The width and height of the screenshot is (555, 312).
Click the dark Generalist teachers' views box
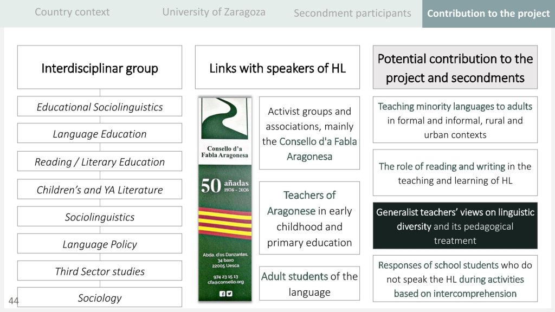[455, 226]
